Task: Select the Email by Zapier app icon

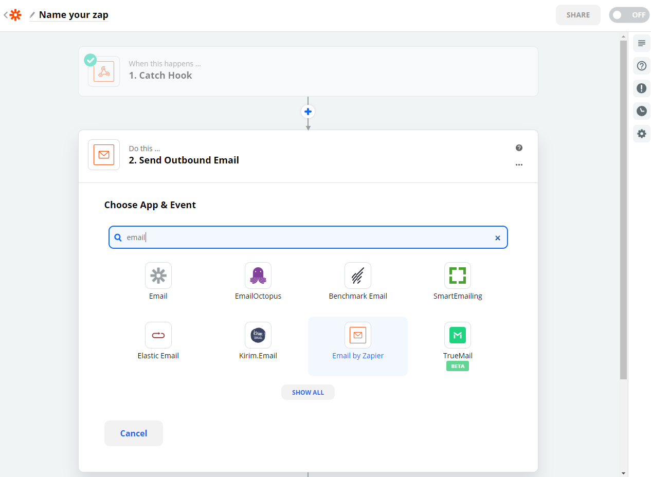Action: click(358, 335)
